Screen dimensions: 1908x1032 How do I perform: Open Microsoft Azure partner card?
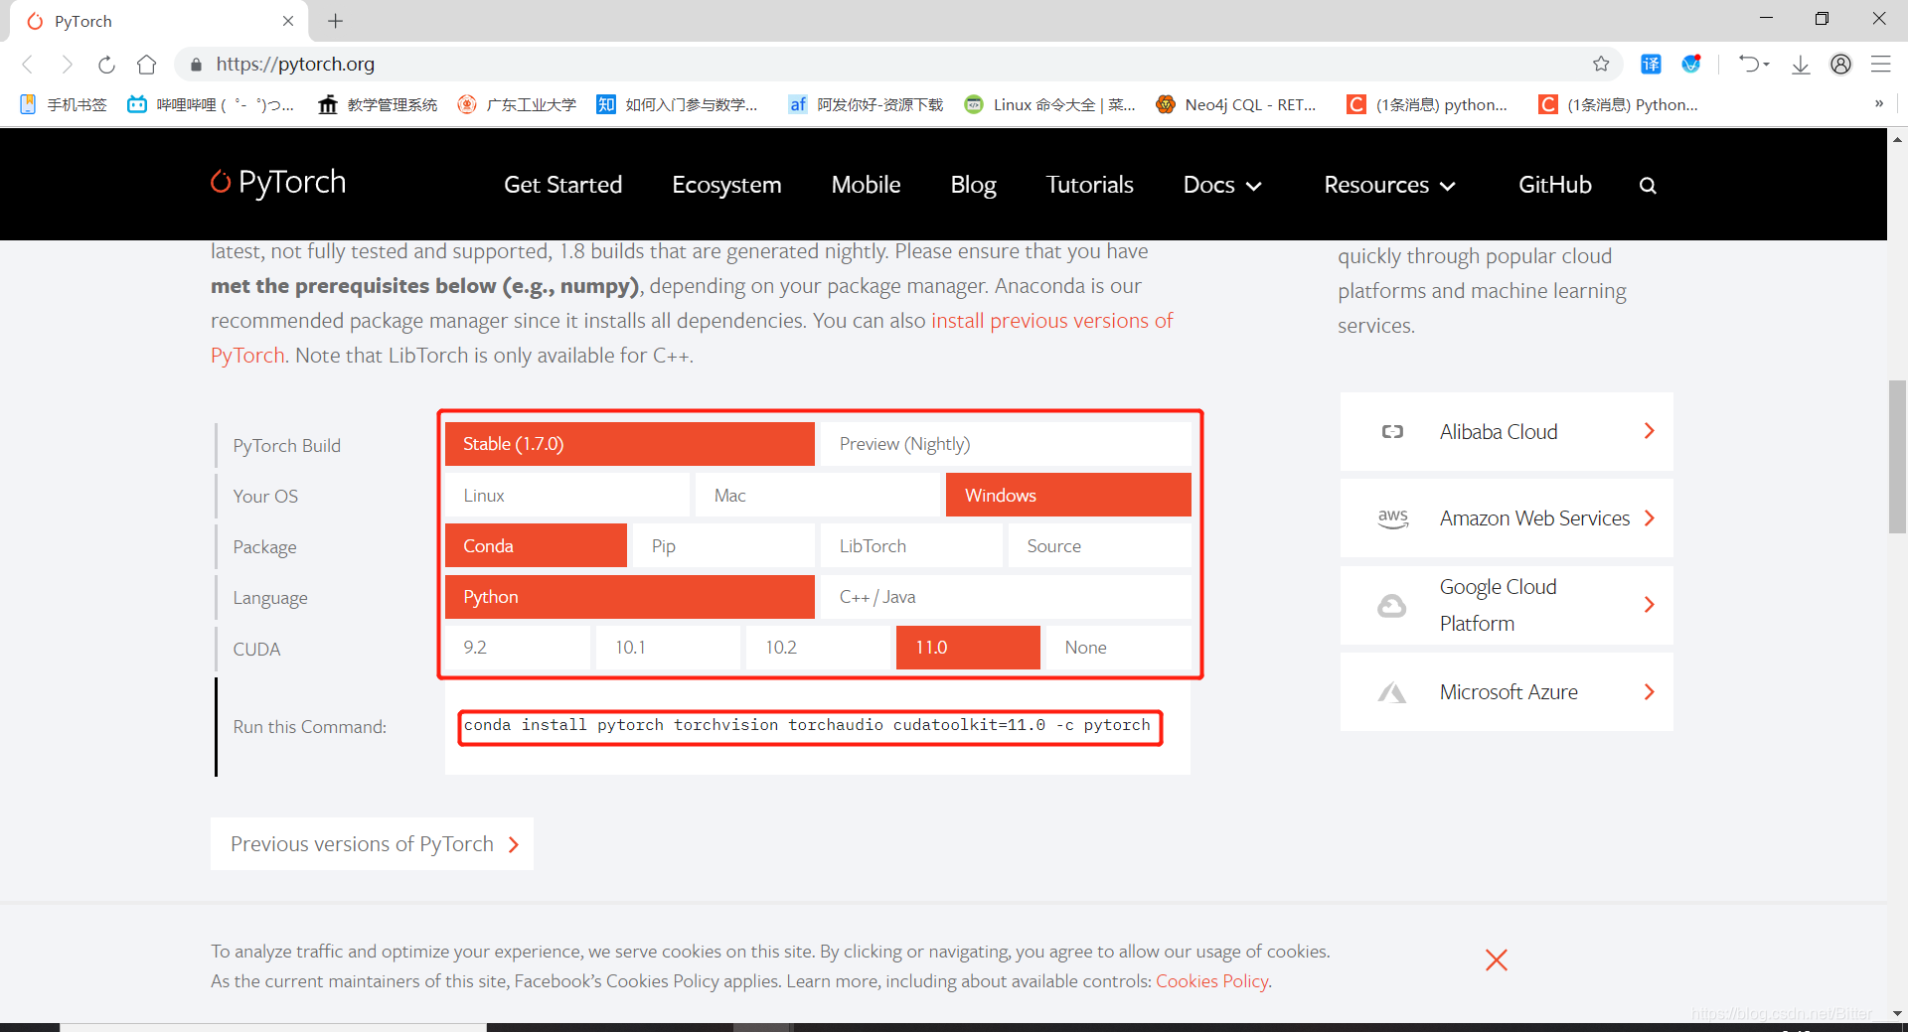pos(1507,692)
